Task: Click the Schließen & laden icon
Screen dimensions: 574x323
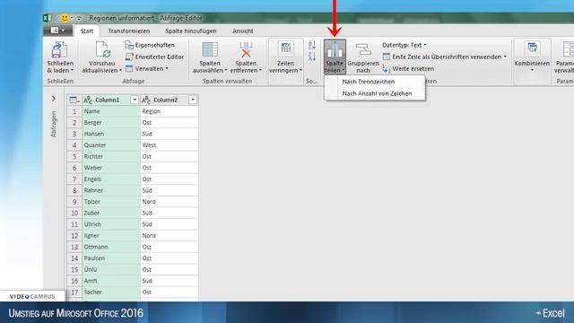Action: tap(60, 50)
